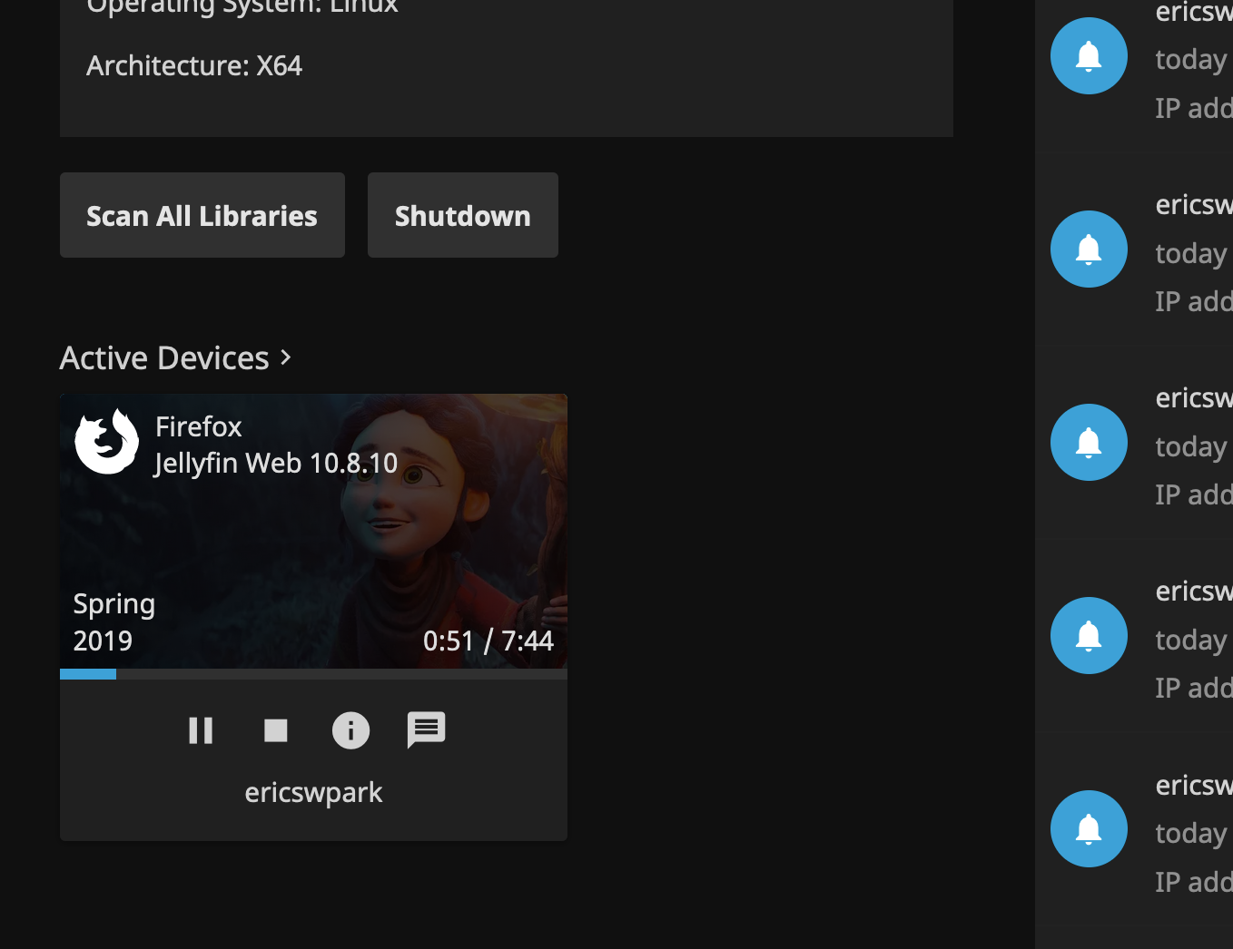Pause playback on the Firefox session
This screenshot has height=949, width=1233.
pos(201,730)
